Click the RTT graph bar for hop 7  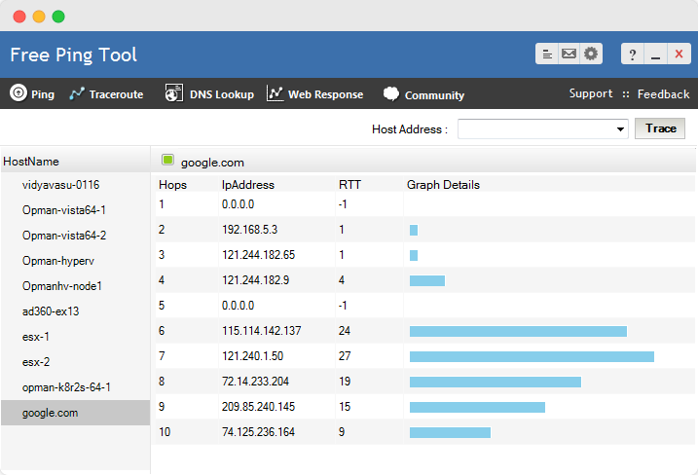click(532, 356)
